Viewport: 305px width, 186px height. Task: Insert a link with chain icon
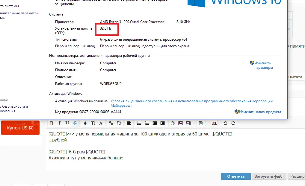click(x=111, y=123)
